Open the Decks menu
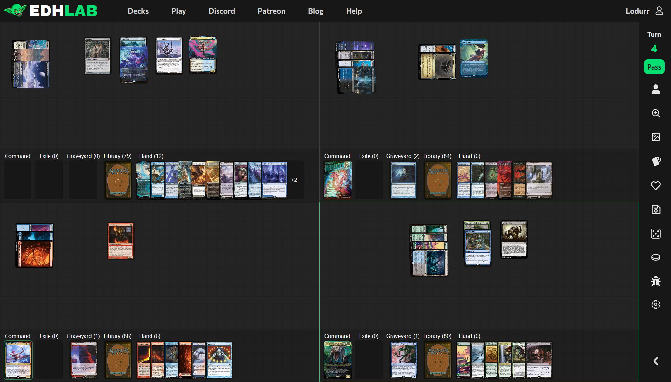Screen dimensions: 671x382 click(x=138, y=11)
